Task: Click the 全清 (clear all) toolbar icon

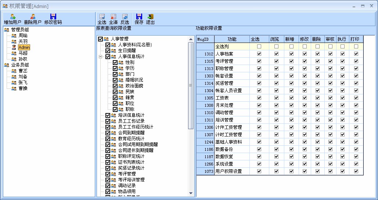Action: click(113, 17)
